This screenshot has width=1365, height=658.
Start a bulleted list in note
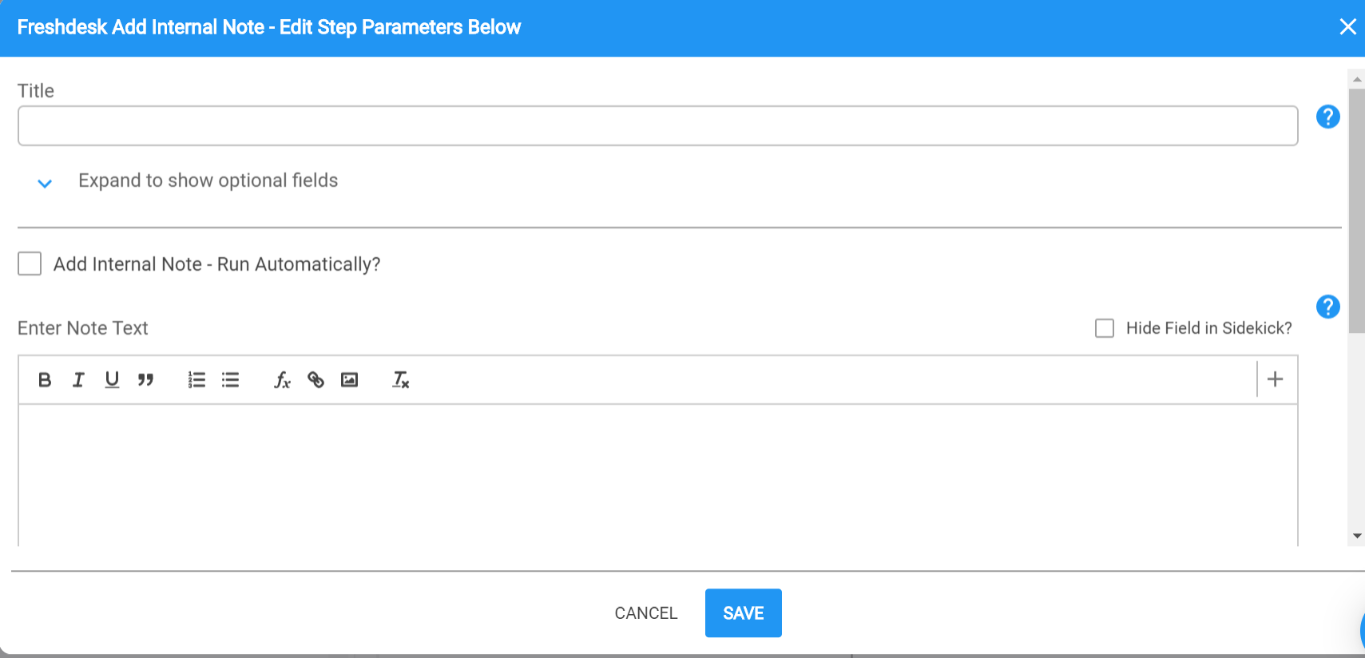coord(230,380)
